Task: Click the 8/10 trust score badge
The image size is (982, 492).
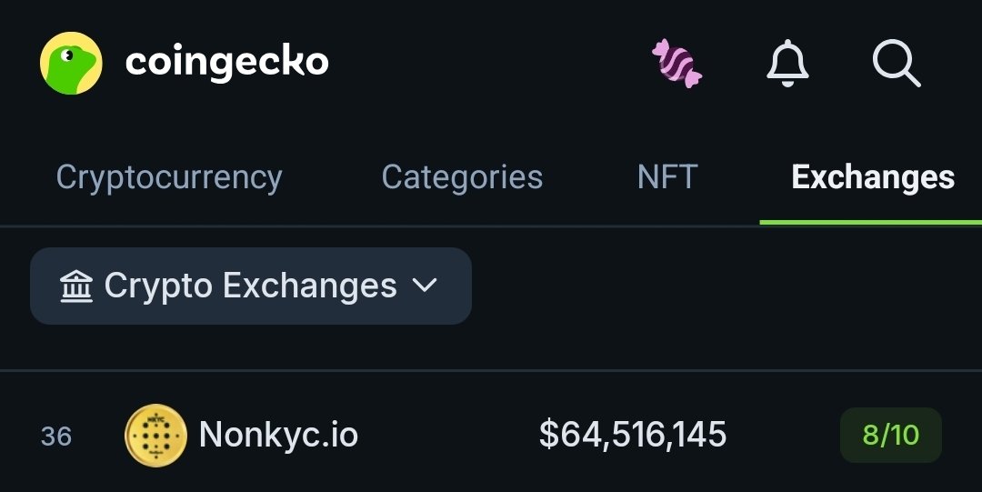Action: (890, 435)
